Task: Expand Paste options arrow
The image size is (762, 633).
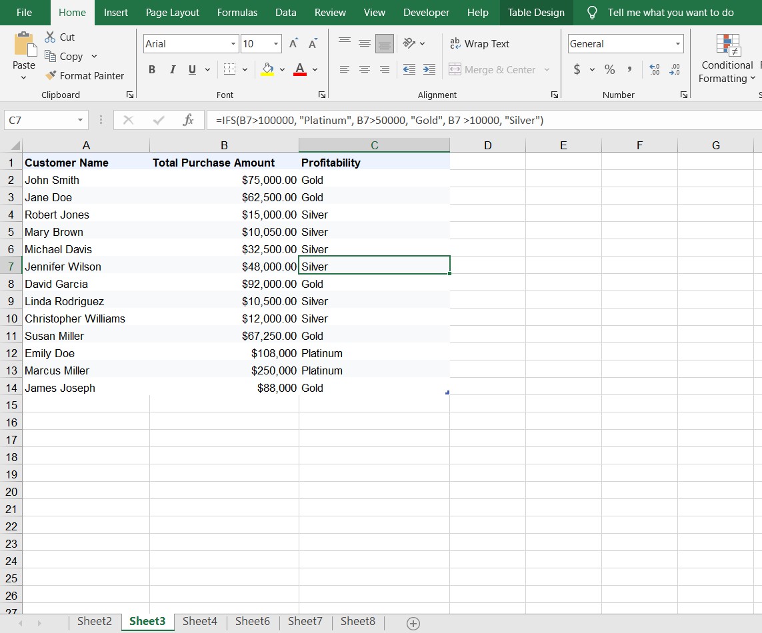Action: point(23,77)
